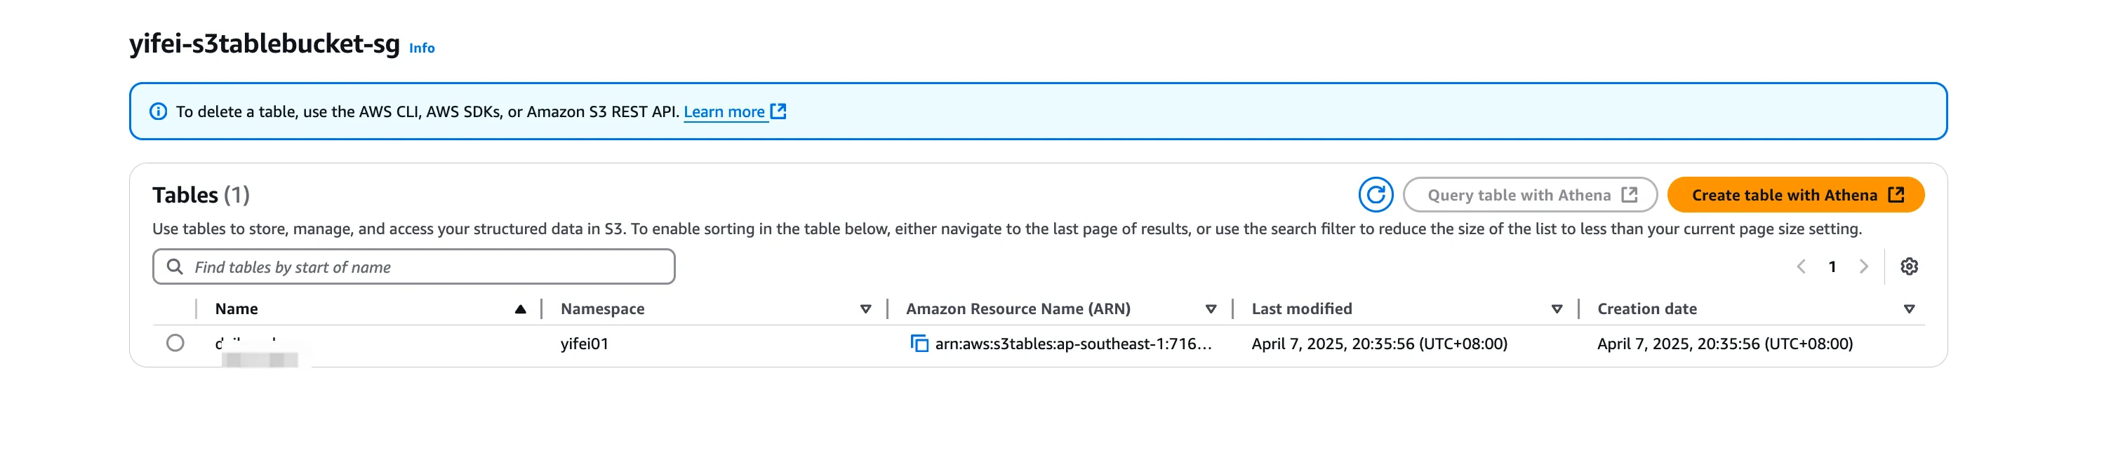Open the Amazon Resource Name filter control
2104x467 pixels.
[x=1210, y=309]
